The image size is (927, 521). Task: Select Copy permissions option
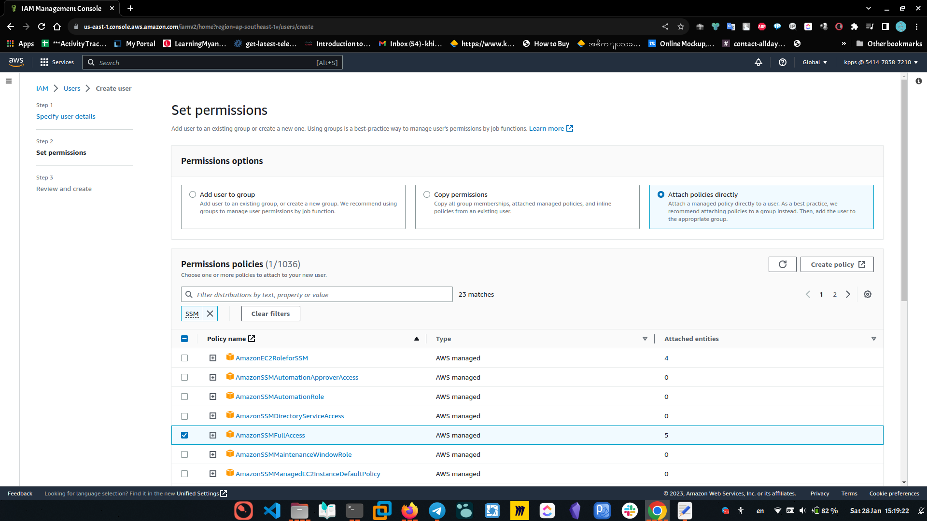[427, 194]
